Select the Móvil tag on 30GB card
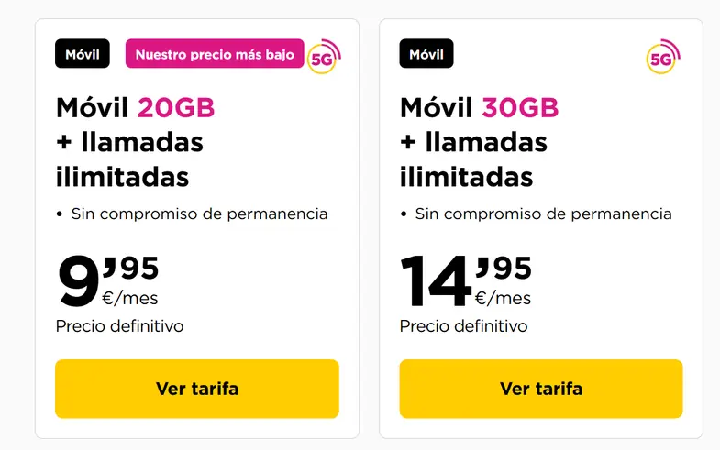720x450 pixels. [x=426, y=54]
